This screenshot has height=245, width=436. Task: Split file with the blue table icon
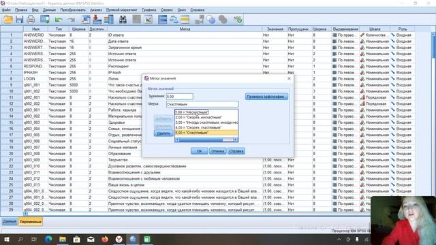pyautogui.click(x=162, y=20)
